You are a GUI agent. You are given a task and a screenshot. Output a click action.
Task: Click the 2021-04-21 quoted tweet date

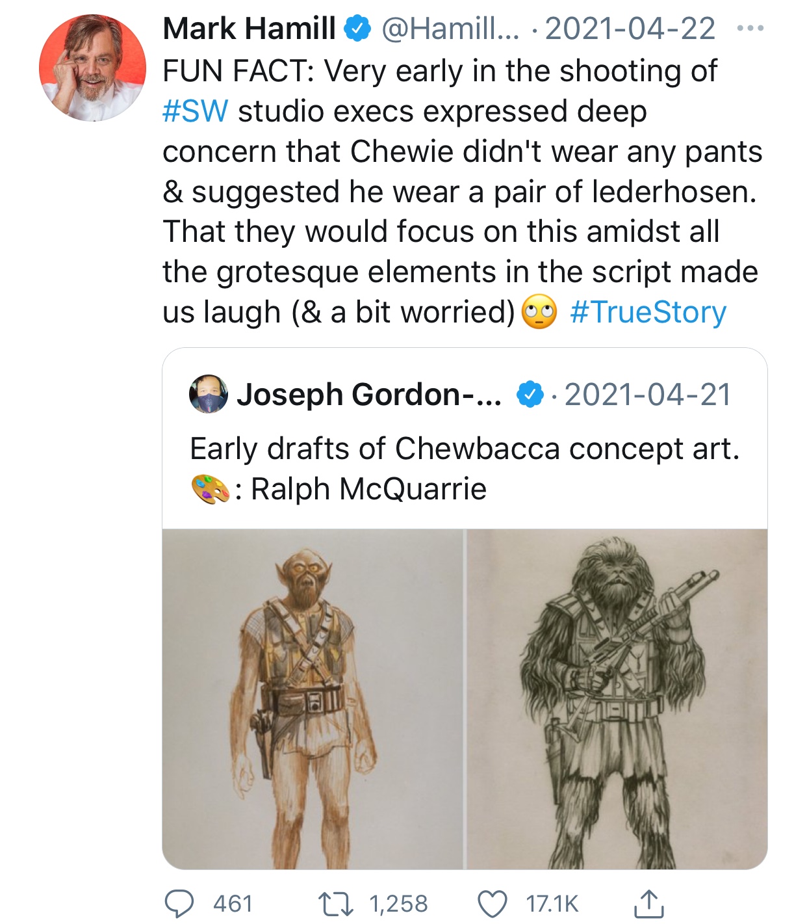tap(648, 395)
